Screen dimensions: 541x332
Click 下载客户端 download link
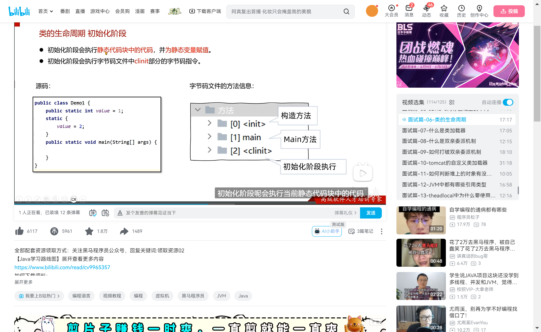pyautogui.click(x=205, y=11)
